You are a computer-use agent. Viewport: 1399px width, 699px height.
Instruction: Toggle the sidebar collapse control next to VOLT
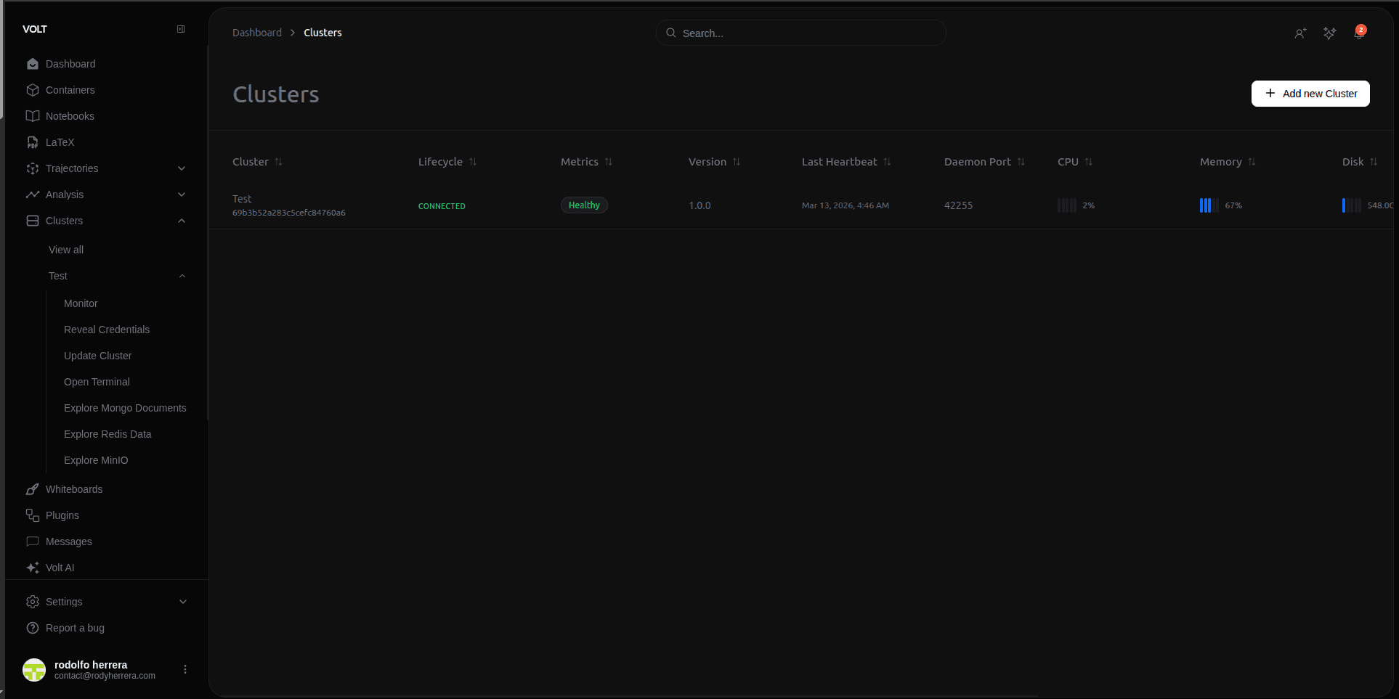180,29
